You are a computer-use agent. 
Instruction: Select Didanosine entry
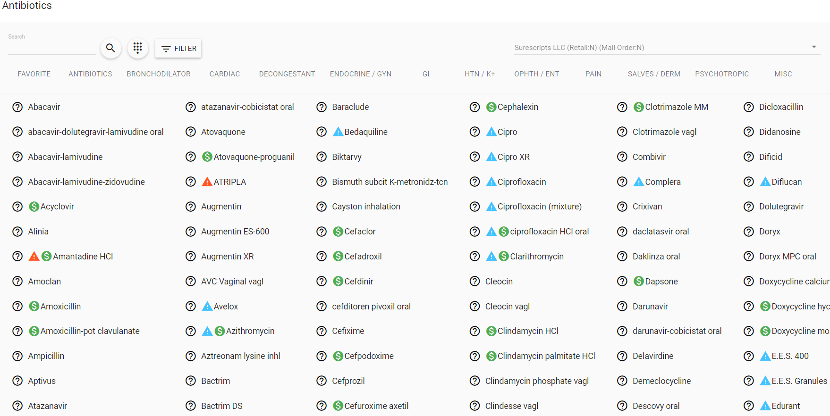point(779,132)
